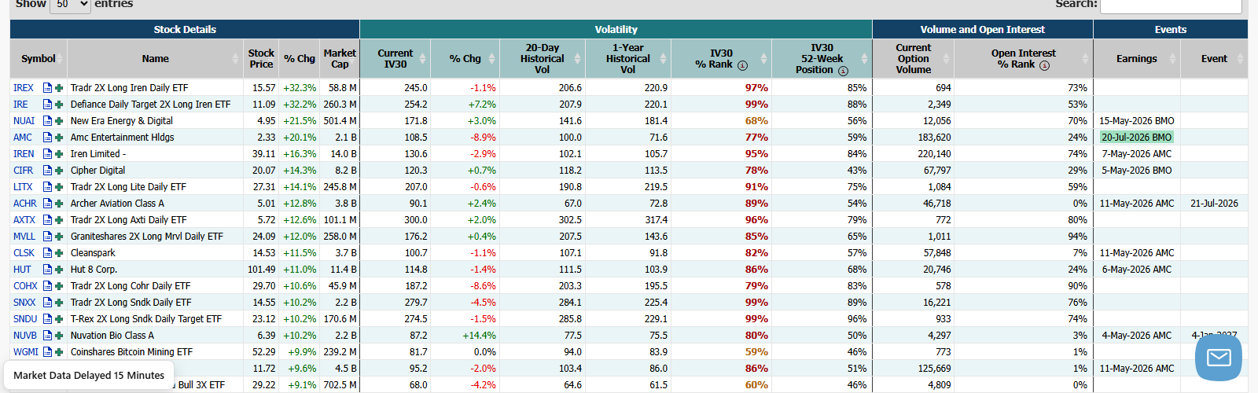
Task: Click the Stock Details section header
Action: (x=185, y=29)
